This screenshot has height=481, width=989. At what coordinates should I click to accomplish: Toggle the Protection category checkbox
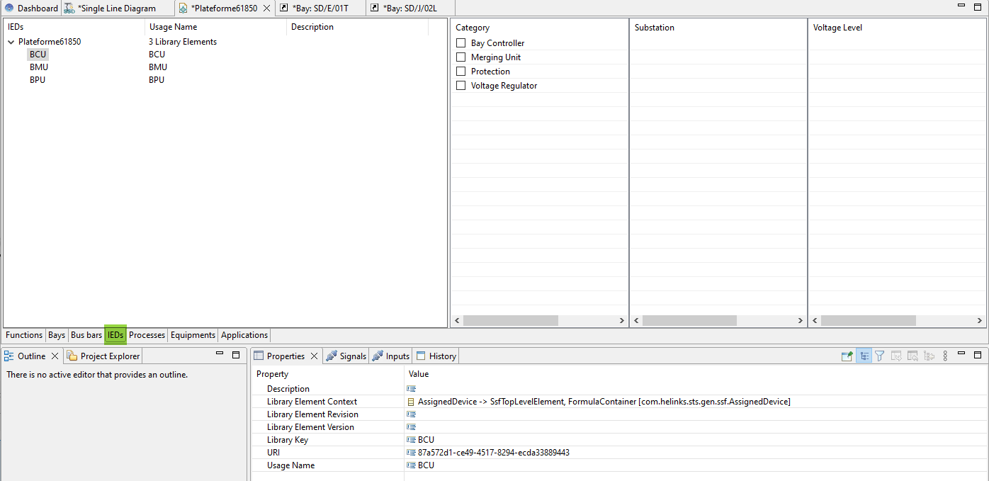[461, 72]
